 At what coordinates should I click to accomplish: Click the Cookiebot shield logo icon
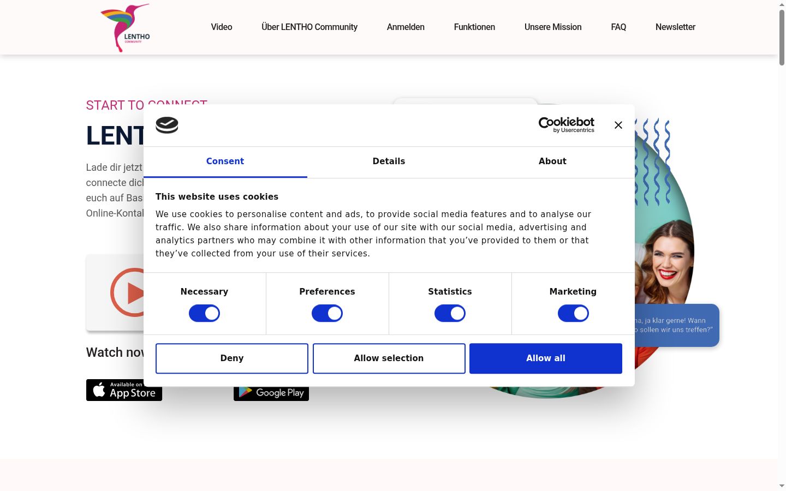(x=167, y=125)
